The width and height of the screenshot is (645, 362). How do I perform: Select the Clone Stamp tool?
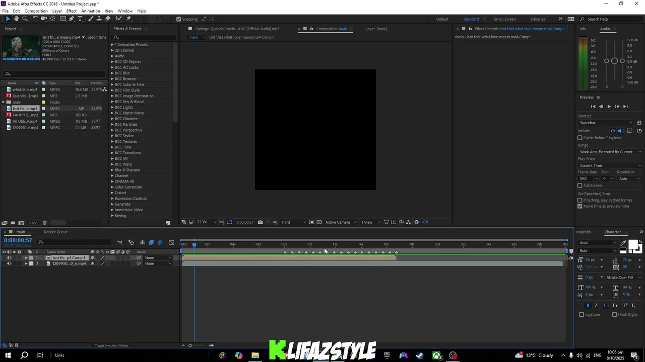coord(99,19)
